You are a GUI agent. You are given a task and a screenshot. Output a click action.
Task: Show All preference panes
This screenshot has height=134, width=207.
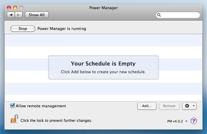click(x=37, y=15)
